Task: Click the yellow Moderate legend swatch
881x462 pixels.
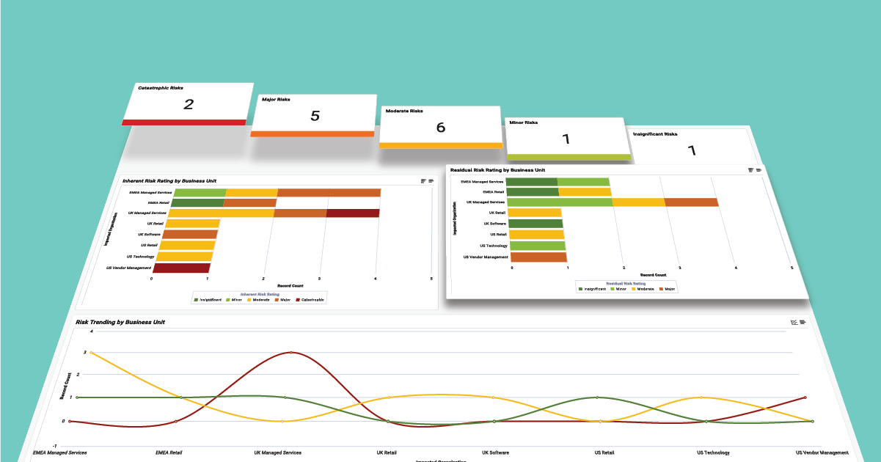Action: [x=249, y=299]
